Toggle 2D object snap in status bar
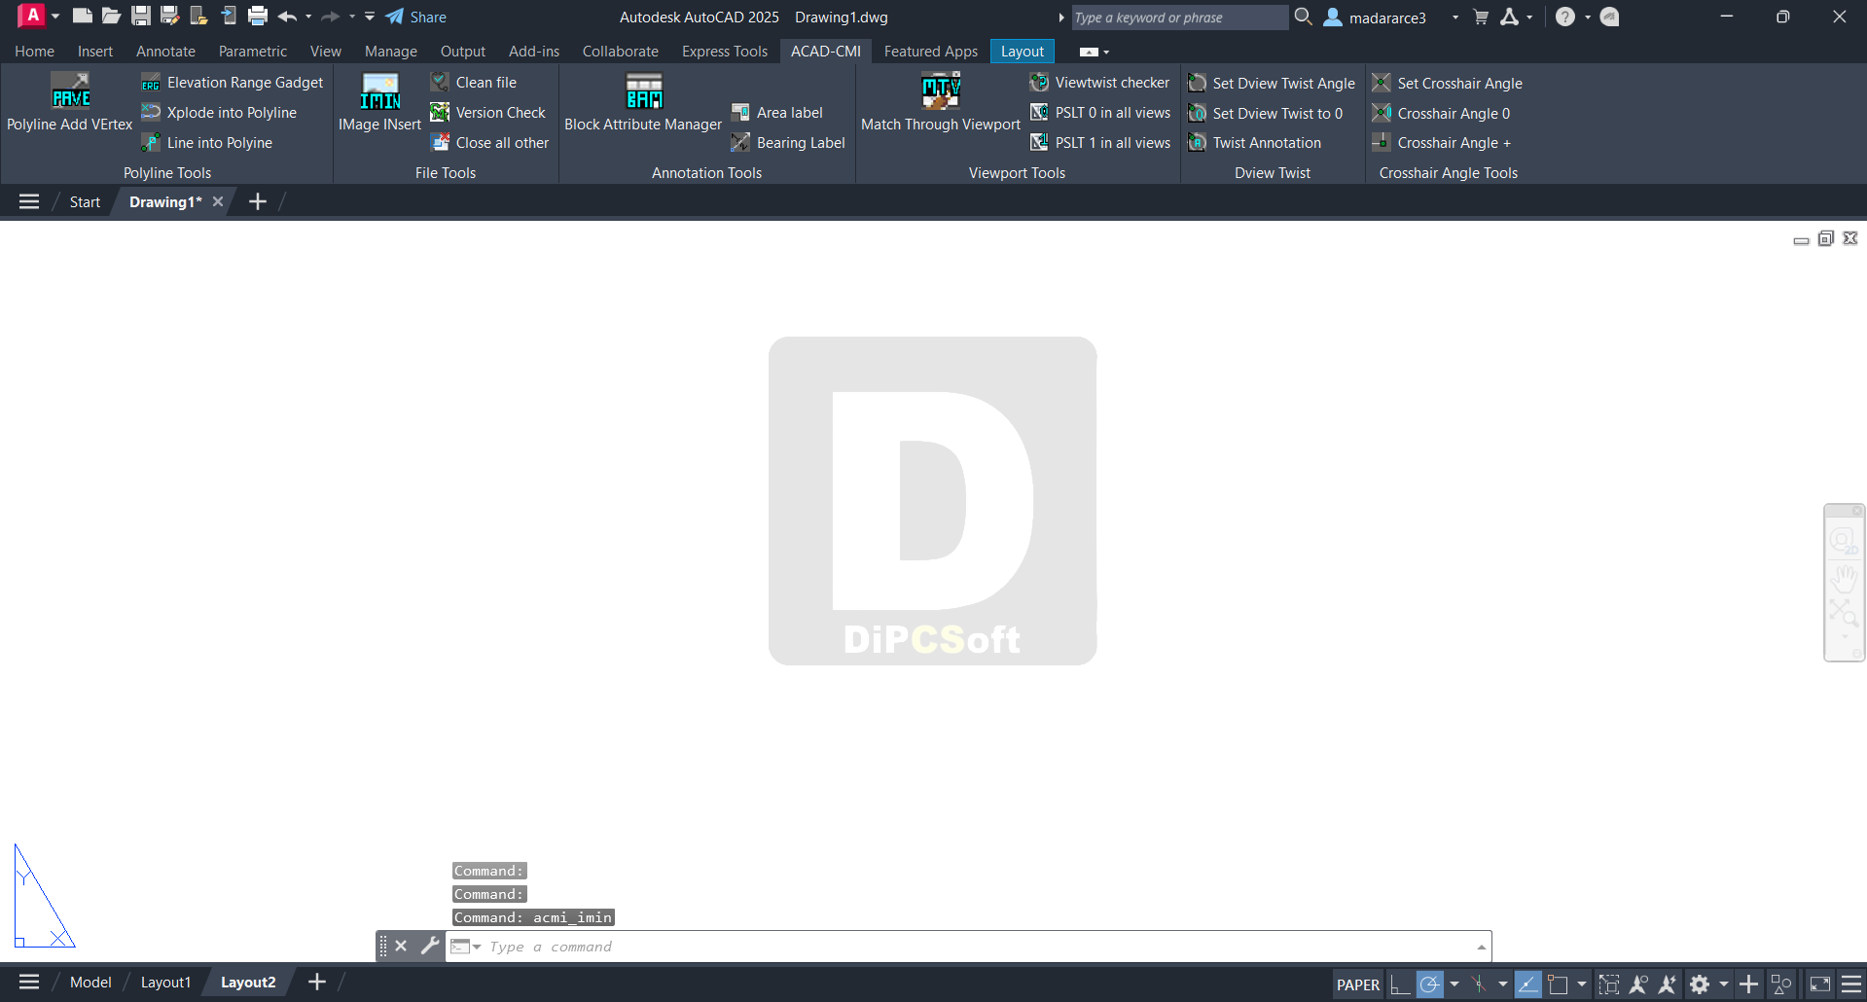This screenshot has height=1002, width=1867. point(1558,984)
